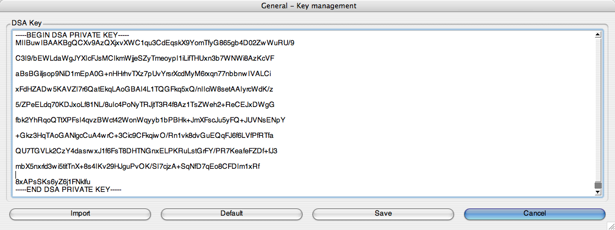
Task: Click the final key line 8xAPsSKs6yZ6j1FNklfu
Action: 53,182
